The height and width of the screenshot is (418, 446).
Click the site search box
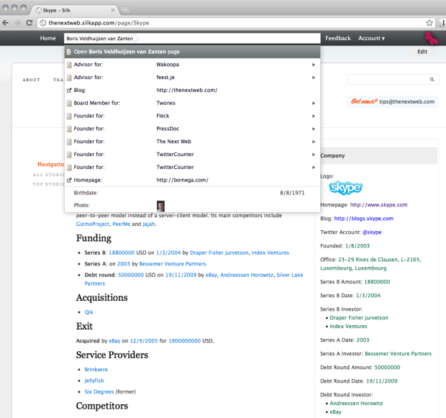(x=393, y=80)
